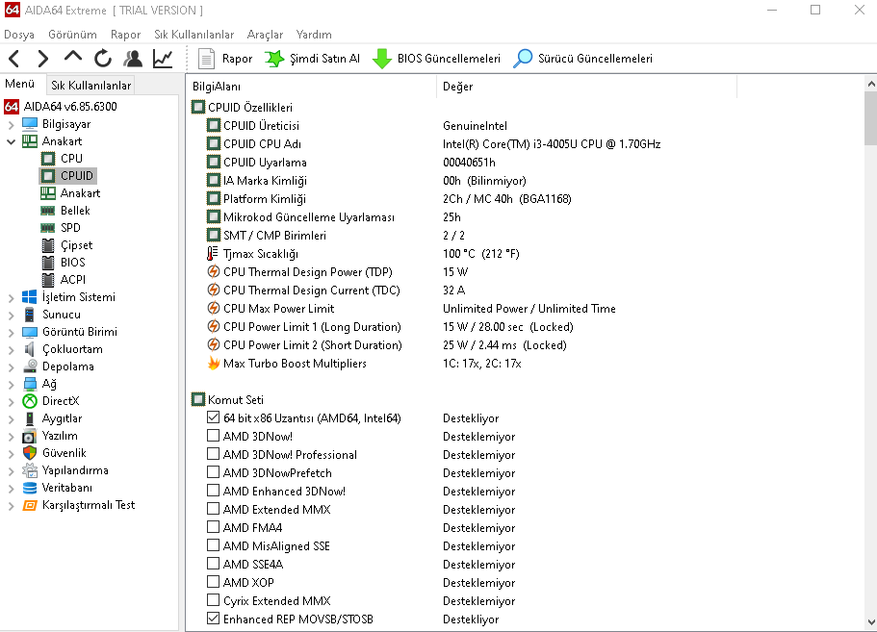
Task: Select the Bellek memory module icon
Action: (x=48, y=211)
